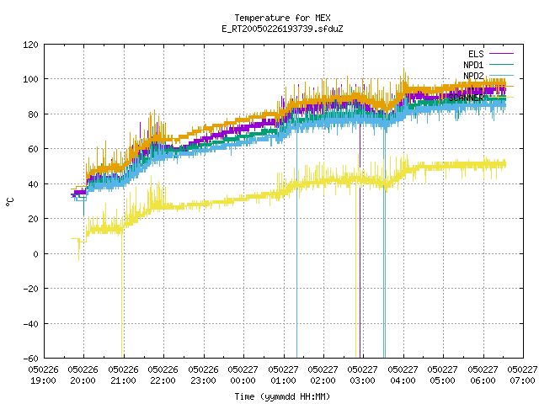Click the blue NPD2 legend line sample

click(x=501, y=75)
